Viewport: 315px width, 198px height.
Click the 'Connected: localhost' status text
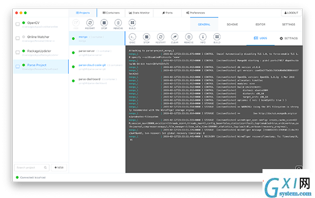(x=33, y=178)
